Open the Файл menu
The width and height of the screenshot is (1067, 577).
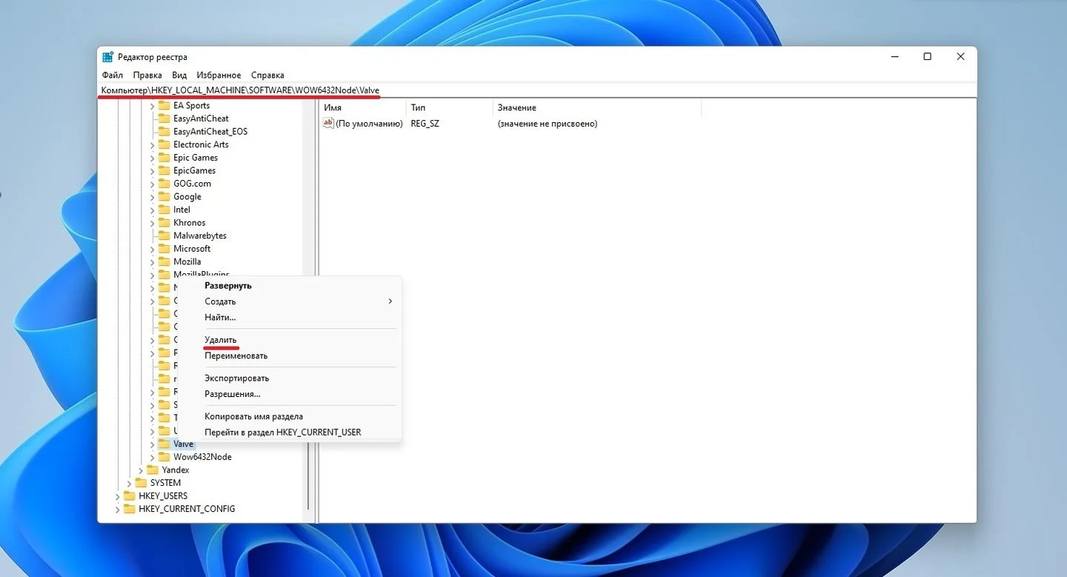(x=113, y=75)
